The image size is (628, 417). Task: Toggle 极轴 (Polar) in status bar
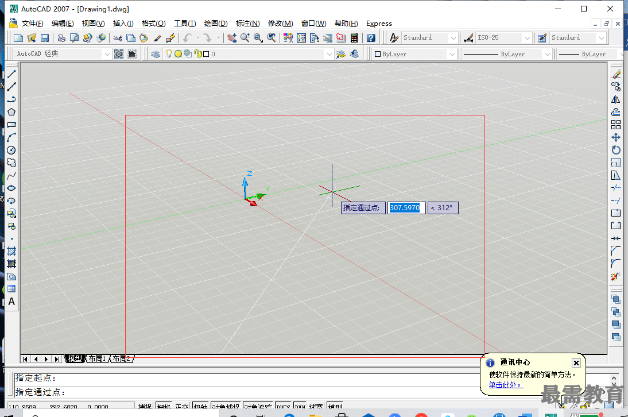(200, 406)
